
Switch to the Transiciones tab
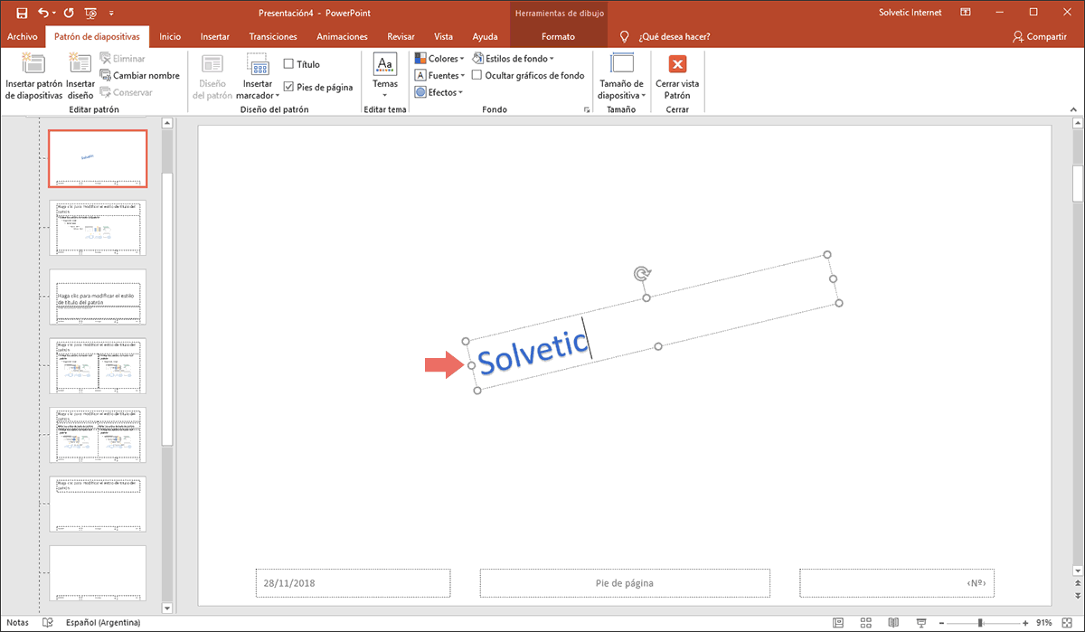[273, 37]
